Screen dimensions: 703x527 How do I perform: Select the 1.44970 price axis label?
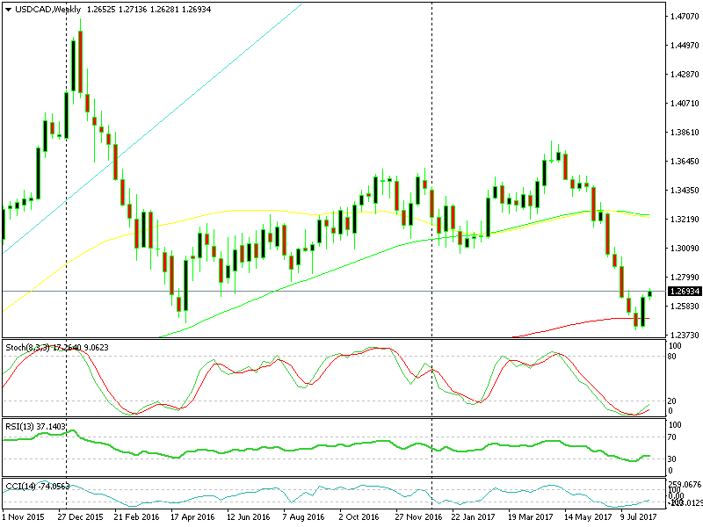pyautogui.click(x=685, y=46)
